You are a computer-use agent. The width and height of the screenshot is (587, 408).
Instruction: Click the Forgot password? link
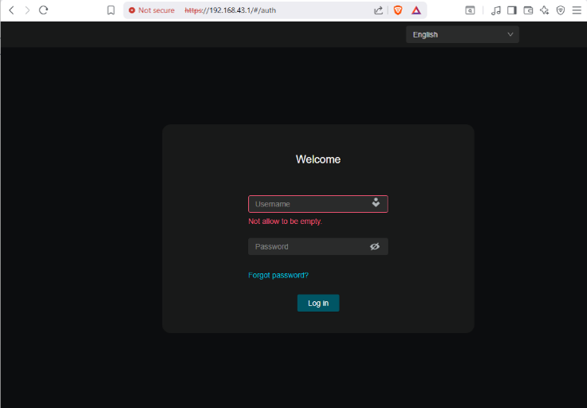pyautogui.click(x=278, y=275)
